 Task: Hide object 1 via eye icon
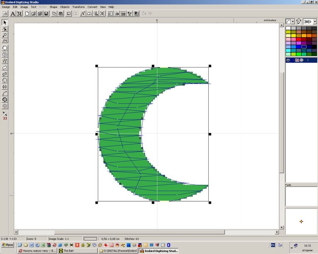tap(288, 60)
